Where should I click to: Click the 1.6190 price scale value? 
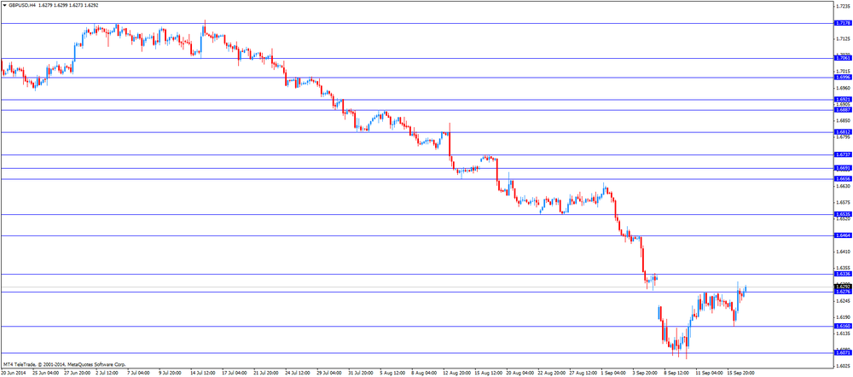pos(842,317)
